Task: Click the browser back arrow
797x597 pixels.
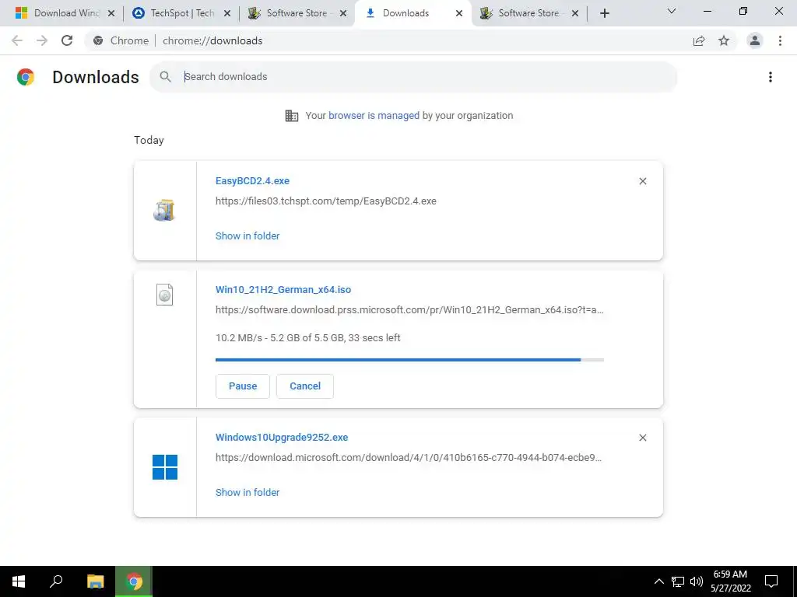Action: coord(17,40)
